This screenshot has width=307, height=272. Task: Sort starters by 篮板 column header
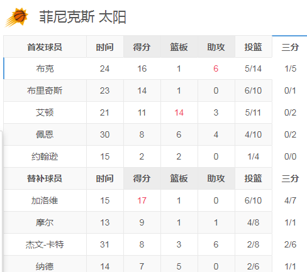coord(179,47)
